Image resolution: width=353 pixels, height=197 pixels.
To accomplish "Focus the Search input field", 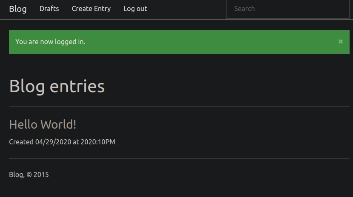I will [x=287, y=9].
